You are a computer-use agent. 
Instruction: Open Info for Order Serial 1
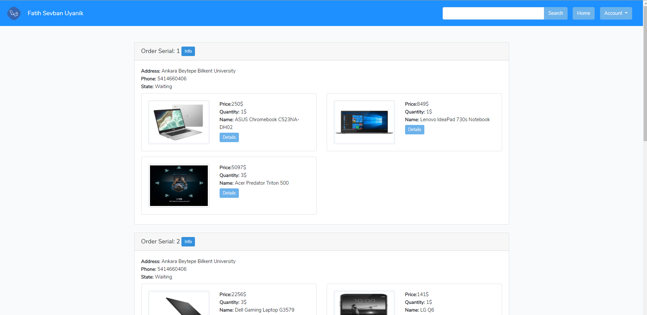tap(188, 51)
